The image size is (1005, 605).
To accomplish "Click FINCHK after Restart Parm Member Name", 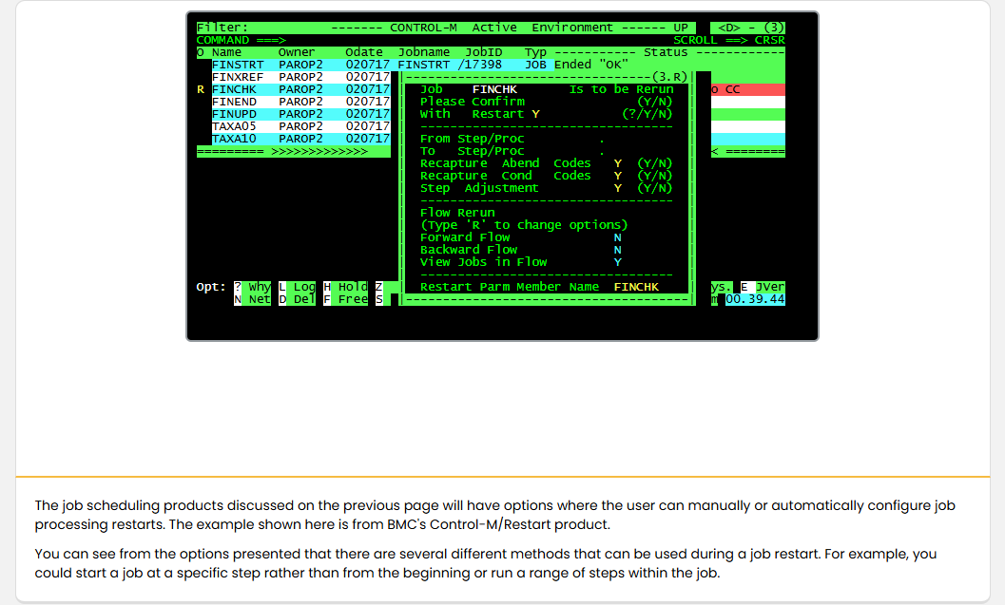I will coord(636,287).
